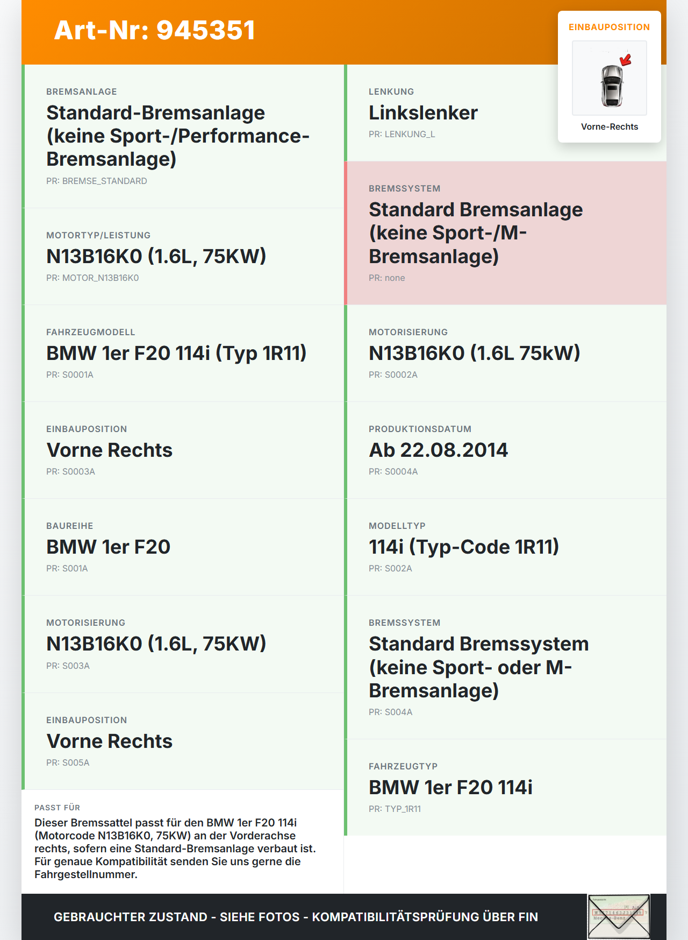The height and width of the screenshot is (940, 688).
Task: Click the footer Kompatibilitätsprüfung über FIN text
Action: coord(425,917)
